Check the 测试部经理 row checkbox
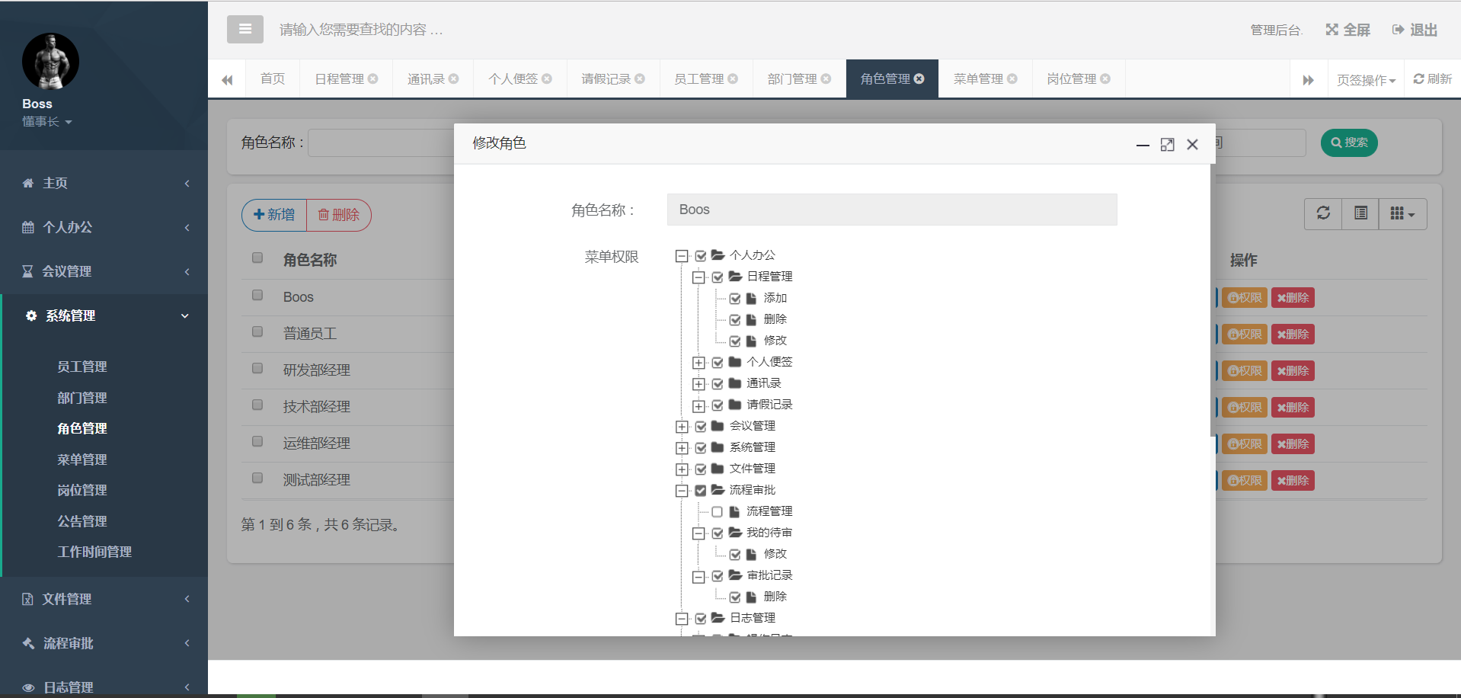Viewport: 1461px width, 698px height. coord(257,478)
